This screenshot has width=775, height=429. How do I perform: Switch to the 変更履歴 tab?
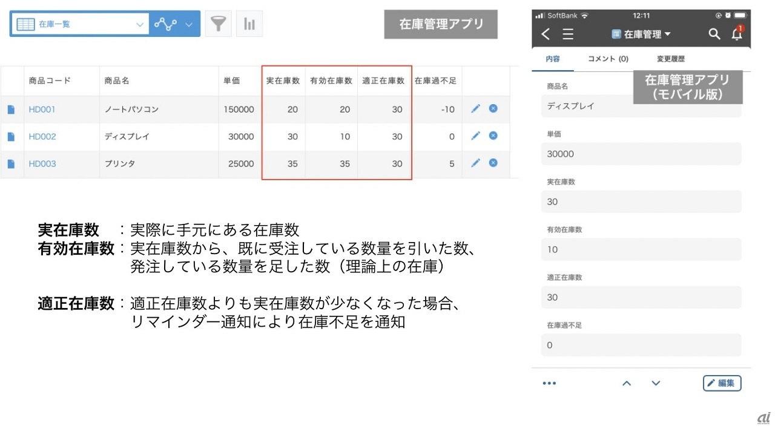click(671, 59)
